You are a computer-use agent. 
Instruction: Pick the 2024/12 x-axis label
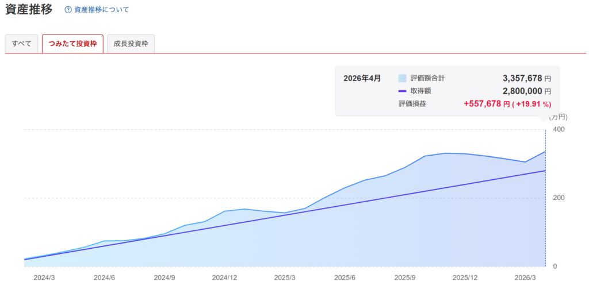tap(224, 277)
